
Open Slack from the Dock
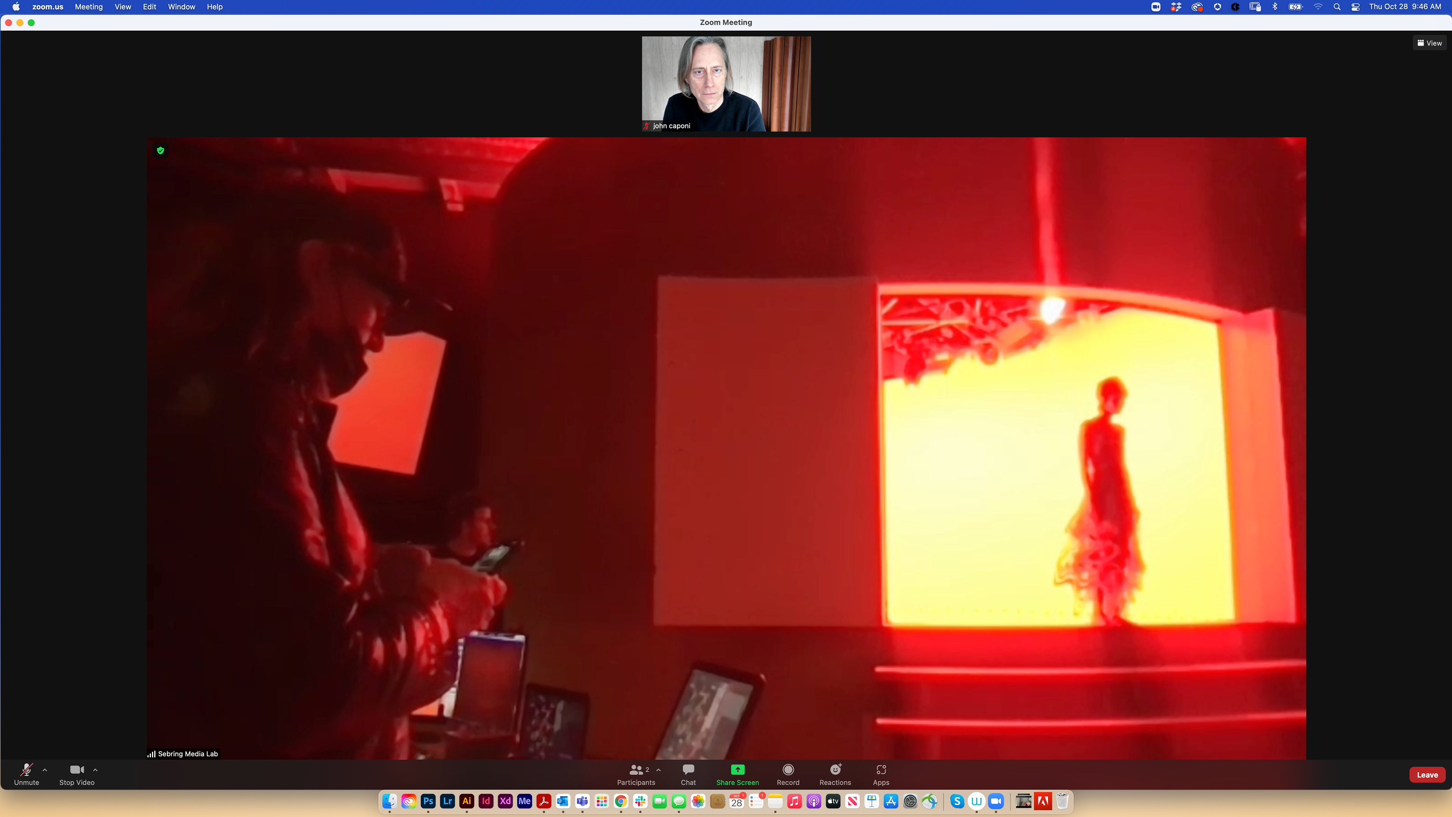coord(640,801)
